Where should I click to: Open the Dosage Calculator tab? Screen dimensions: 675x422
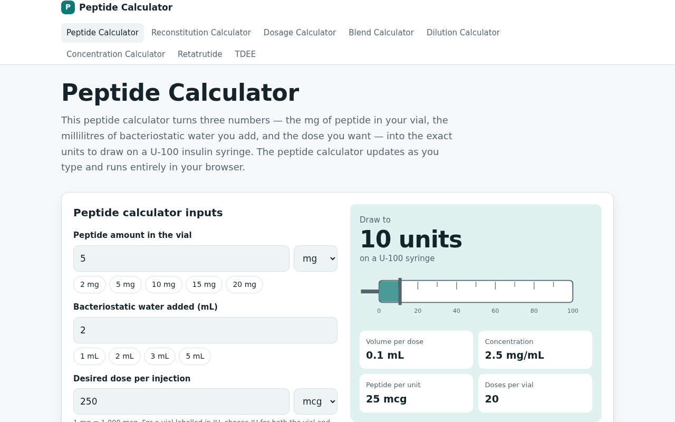tap(300, 33)
